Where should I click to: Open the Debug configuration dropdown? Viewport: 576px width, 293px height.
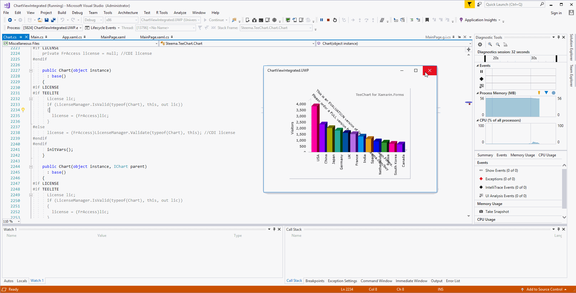(93, 20)
